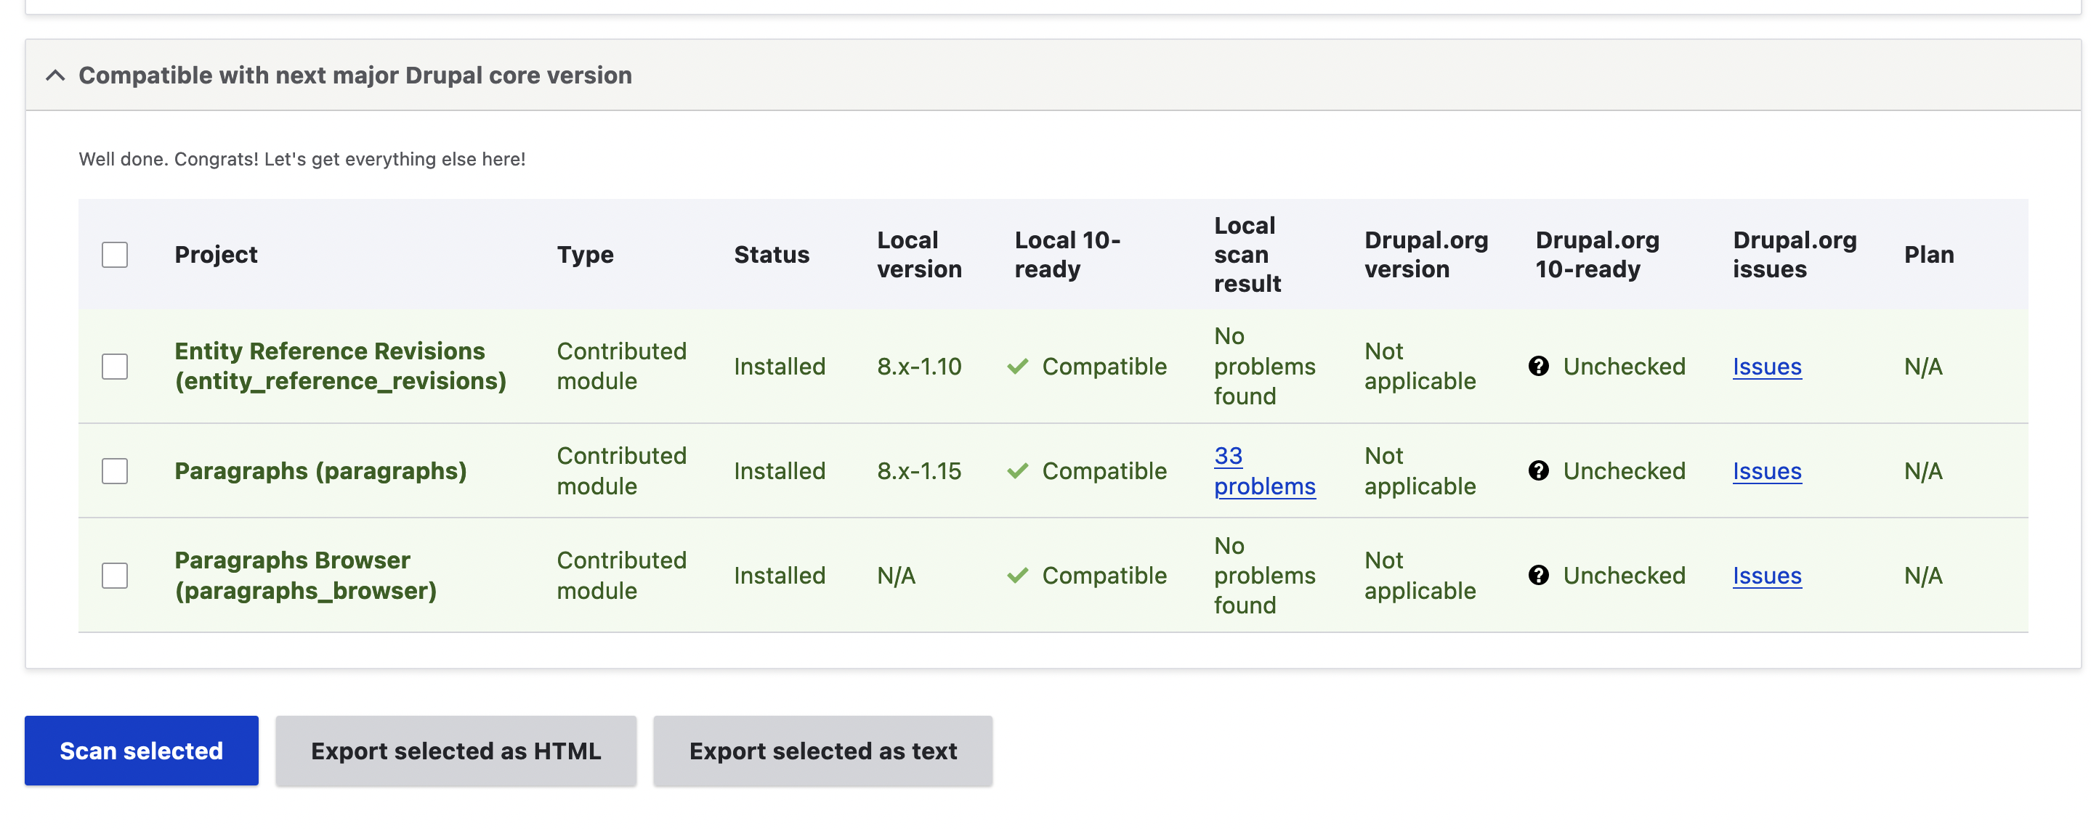This screenshot has width=2091, height=829.
Task: Collapse the Compatible with next major section chevron
Action: (55, 75)
